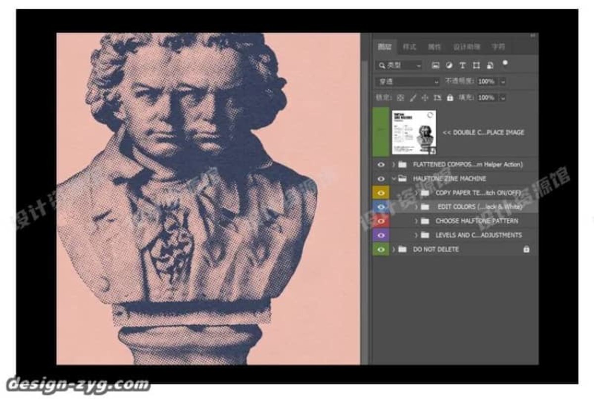The width and height of the screenshot is (594, 399).
Task: Lock transparent pixels icon
Action: point(400,98)
